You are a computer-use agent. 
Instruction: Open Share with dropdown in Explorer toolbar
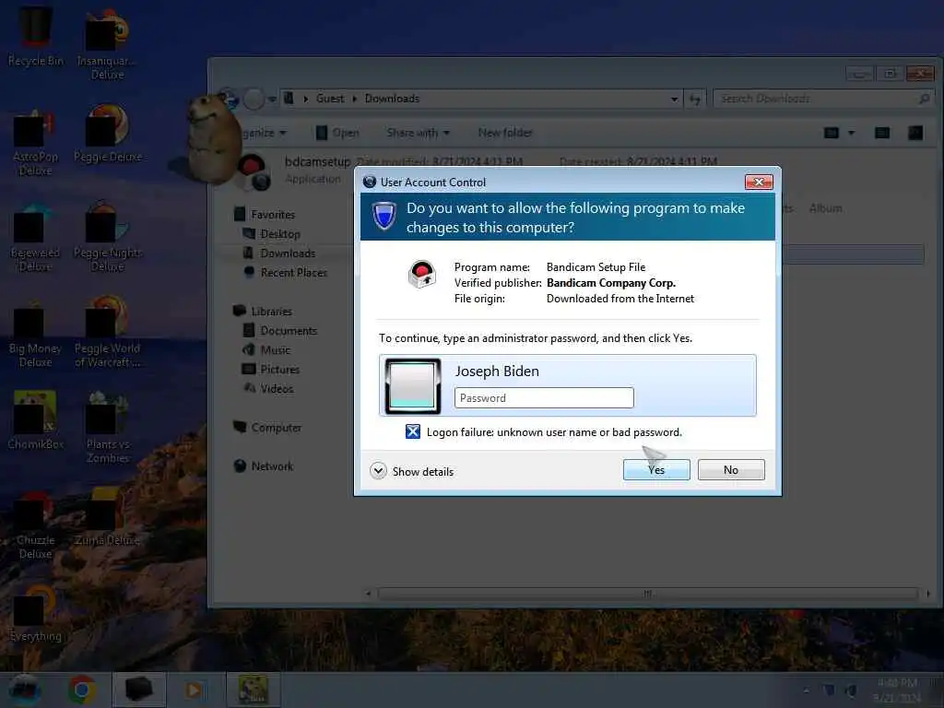tap(418, 133)
